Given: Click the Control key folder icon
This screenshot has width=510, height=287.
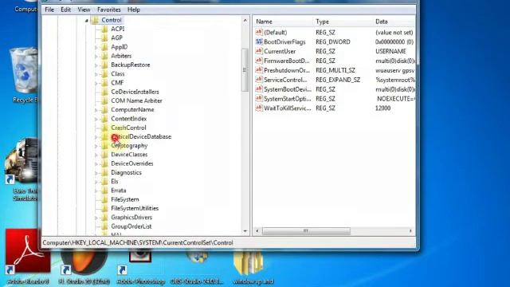Looking at the screenshot, I should pos(95,20).
